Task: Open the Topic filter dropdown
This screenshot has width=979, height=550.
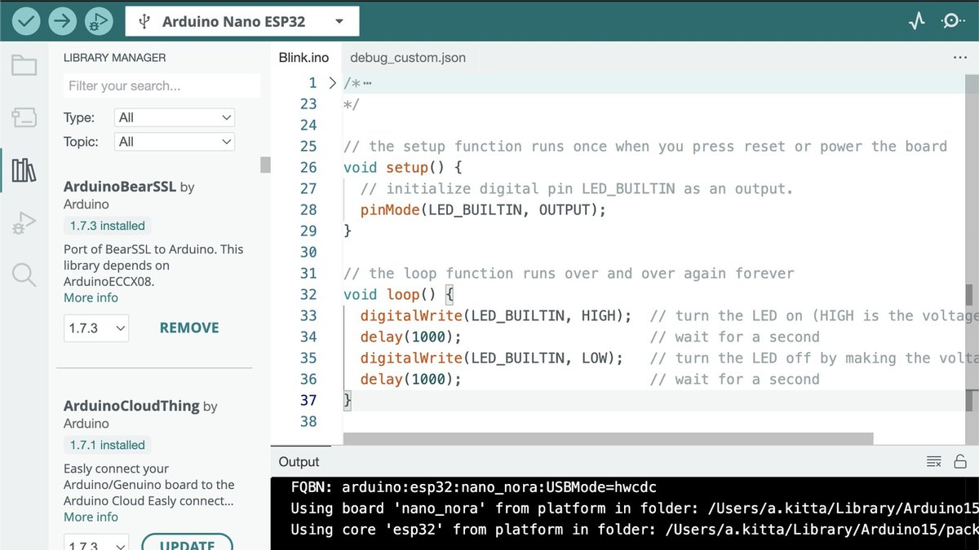Action: [175, 142]
